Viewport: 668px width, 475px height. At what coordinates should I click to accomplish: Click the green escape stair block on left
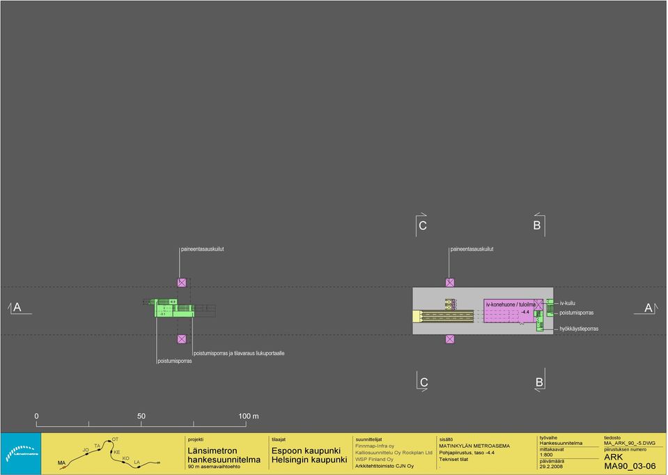click(x=174, y=309)
